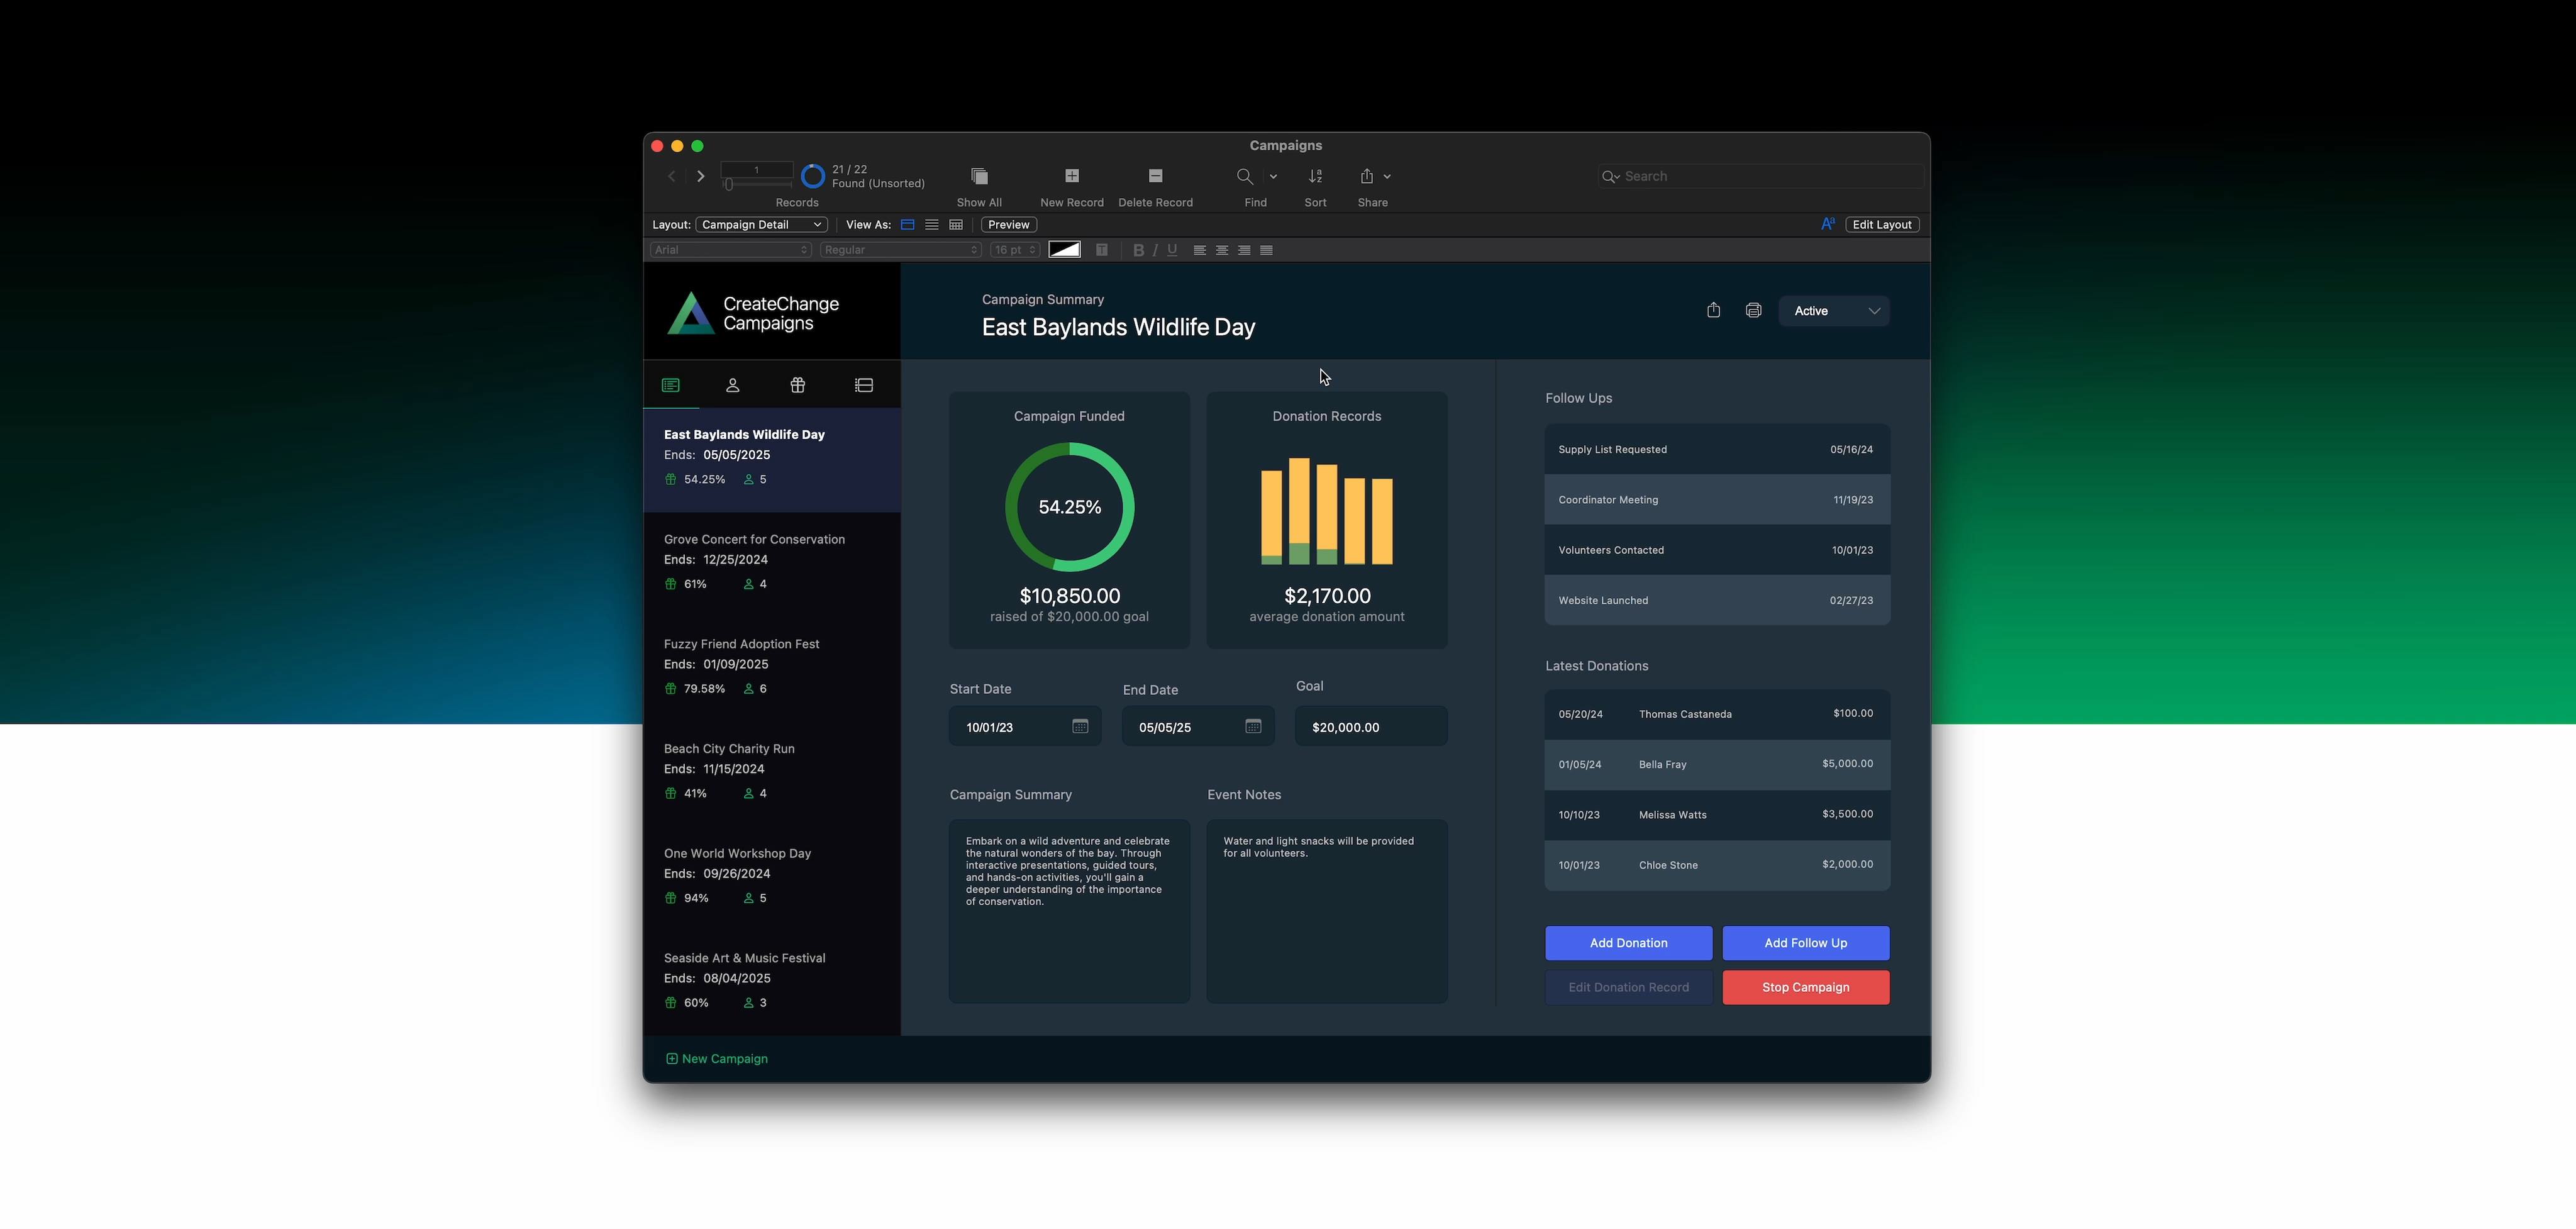Click the Sort records icon
The image size is (2576, 1229).
pyautogui.click(x=1316, y=176)
